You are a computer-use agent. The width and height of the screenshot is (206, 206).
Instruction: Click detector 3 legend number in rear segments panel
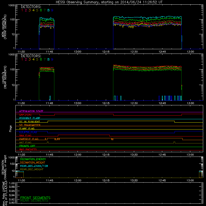[30, 59]
